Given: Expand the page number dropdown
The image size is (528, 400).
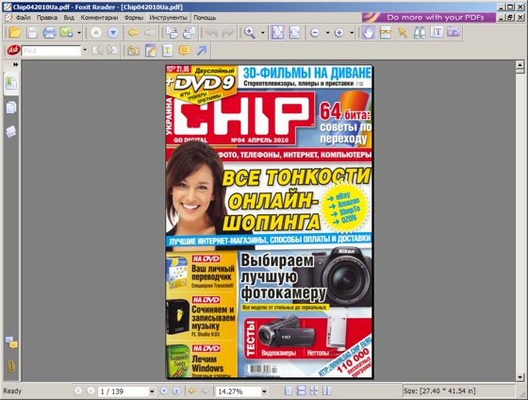Looking at the screenshot, I should coord(152,392).
